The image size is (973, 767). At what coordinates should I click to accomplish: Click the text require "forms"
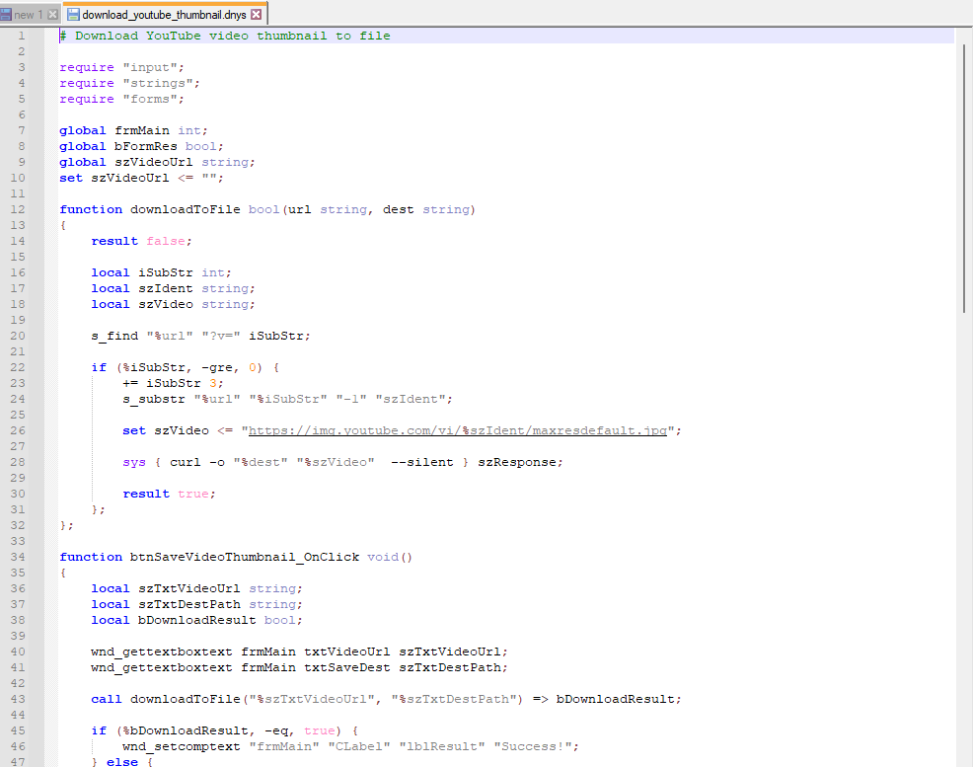pos(121,100)
